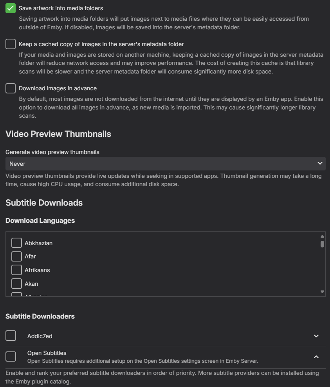Image resolution: width=330 pixels, height=387 pixels.
Task: Enable keeping cached copy of images
Action: 11,44
